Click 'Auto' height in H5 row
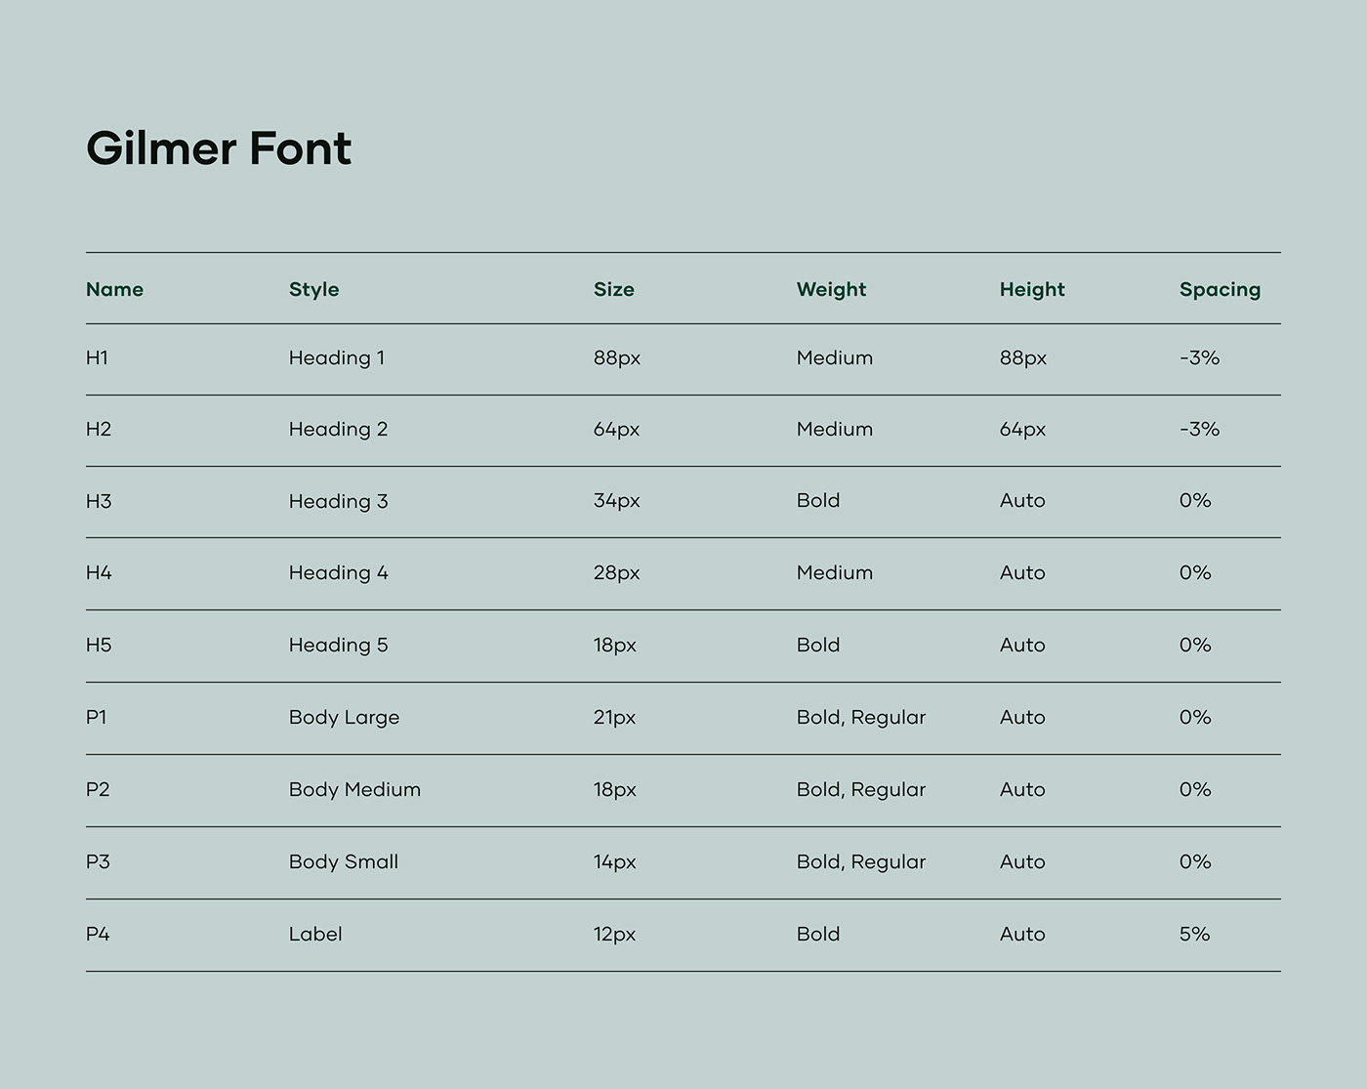This screenshot has height=1089, width=1367. pyautogui.click(x=1022, y=645)
